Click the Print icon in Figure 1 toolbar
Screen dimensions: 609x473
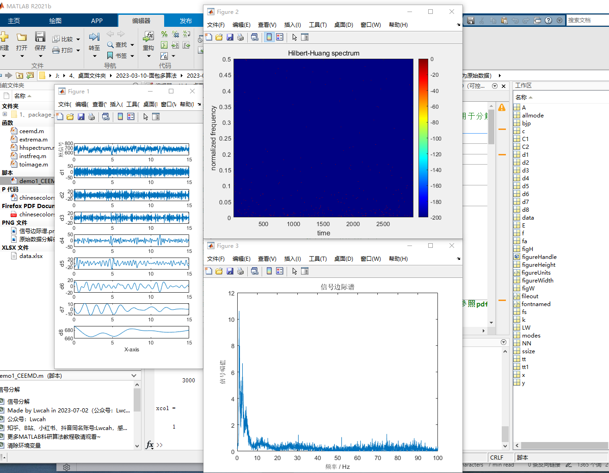click(x=92, y=116)
